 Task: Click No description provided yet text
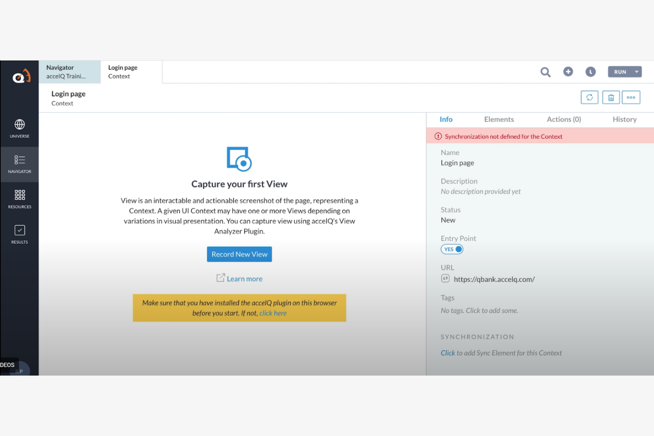click(x=481, y=191)
